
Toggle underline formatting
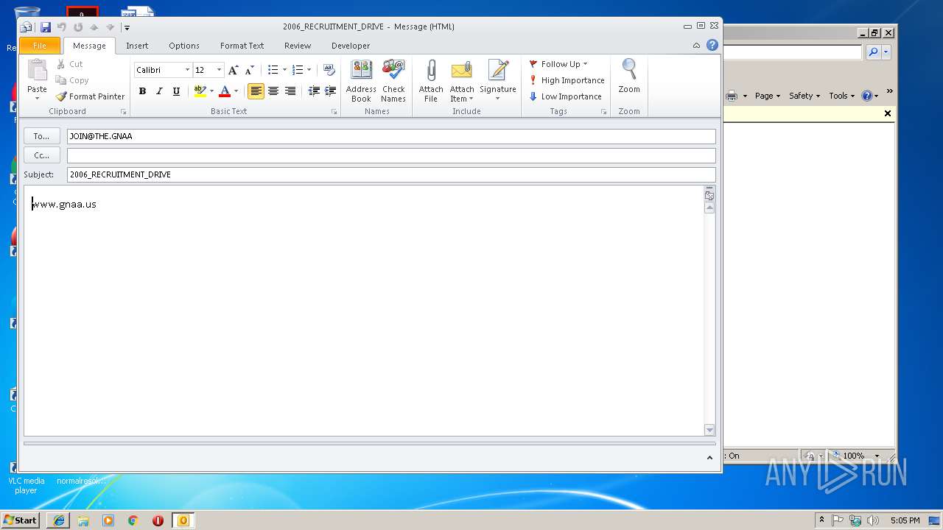[176, 91]
